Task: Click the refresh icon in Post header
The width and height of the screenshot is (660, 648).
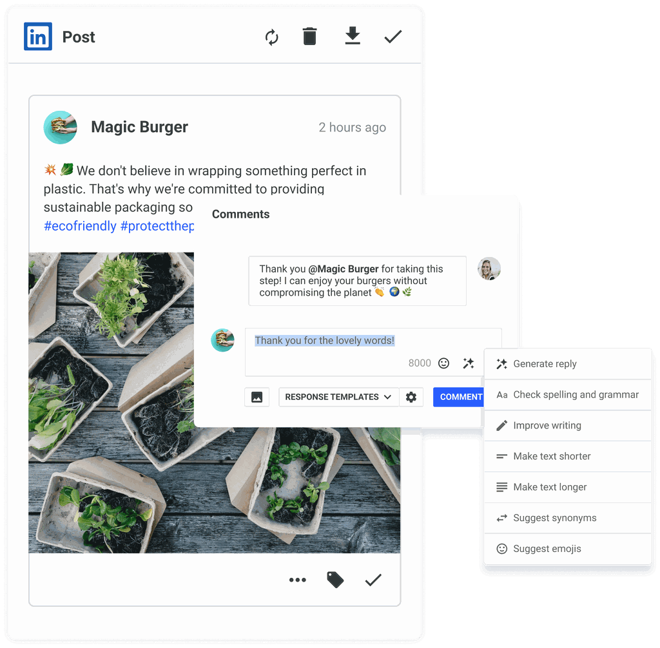Action: coord(272,37)
